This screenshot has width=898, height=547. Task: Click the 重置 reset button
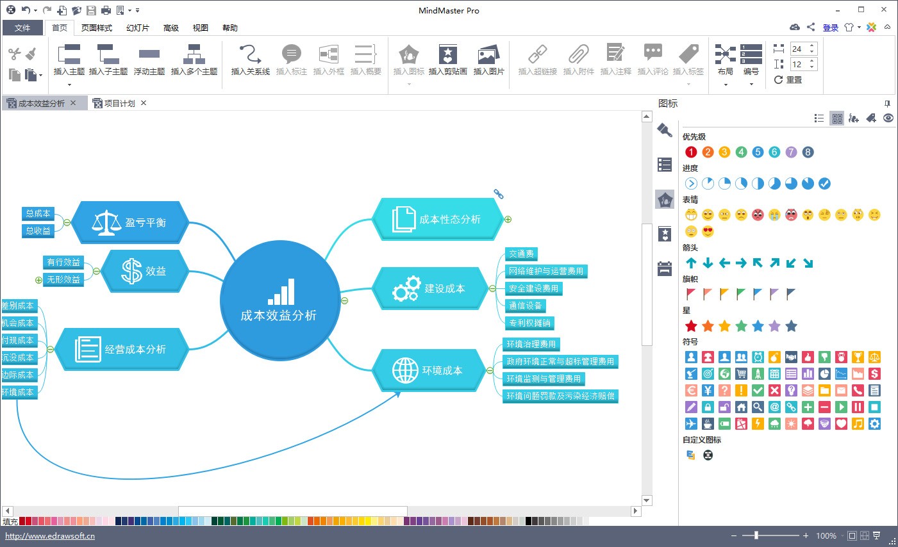click(x=788, y=79)
